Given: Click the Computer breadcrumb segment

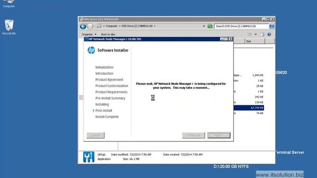Looking at the screenshot, I should tap(111, 26).
